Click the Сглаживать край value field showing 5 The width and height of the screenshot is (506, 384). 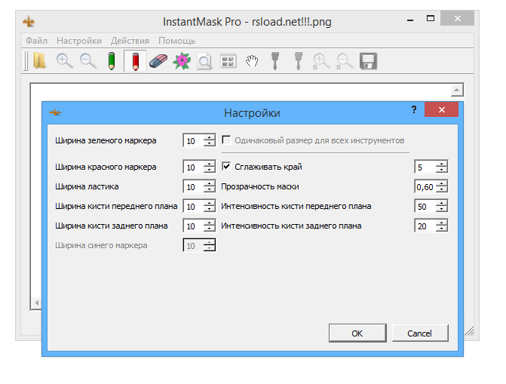point(425,167)
